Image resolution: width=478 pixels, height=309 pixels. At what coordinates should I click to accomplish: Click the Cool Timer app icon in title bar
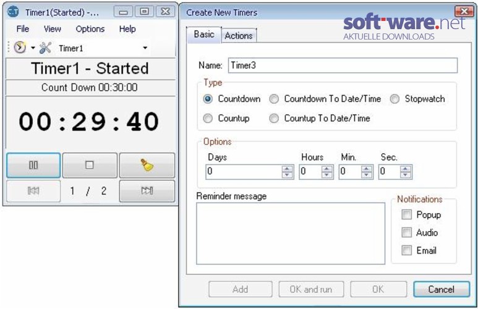13,12
